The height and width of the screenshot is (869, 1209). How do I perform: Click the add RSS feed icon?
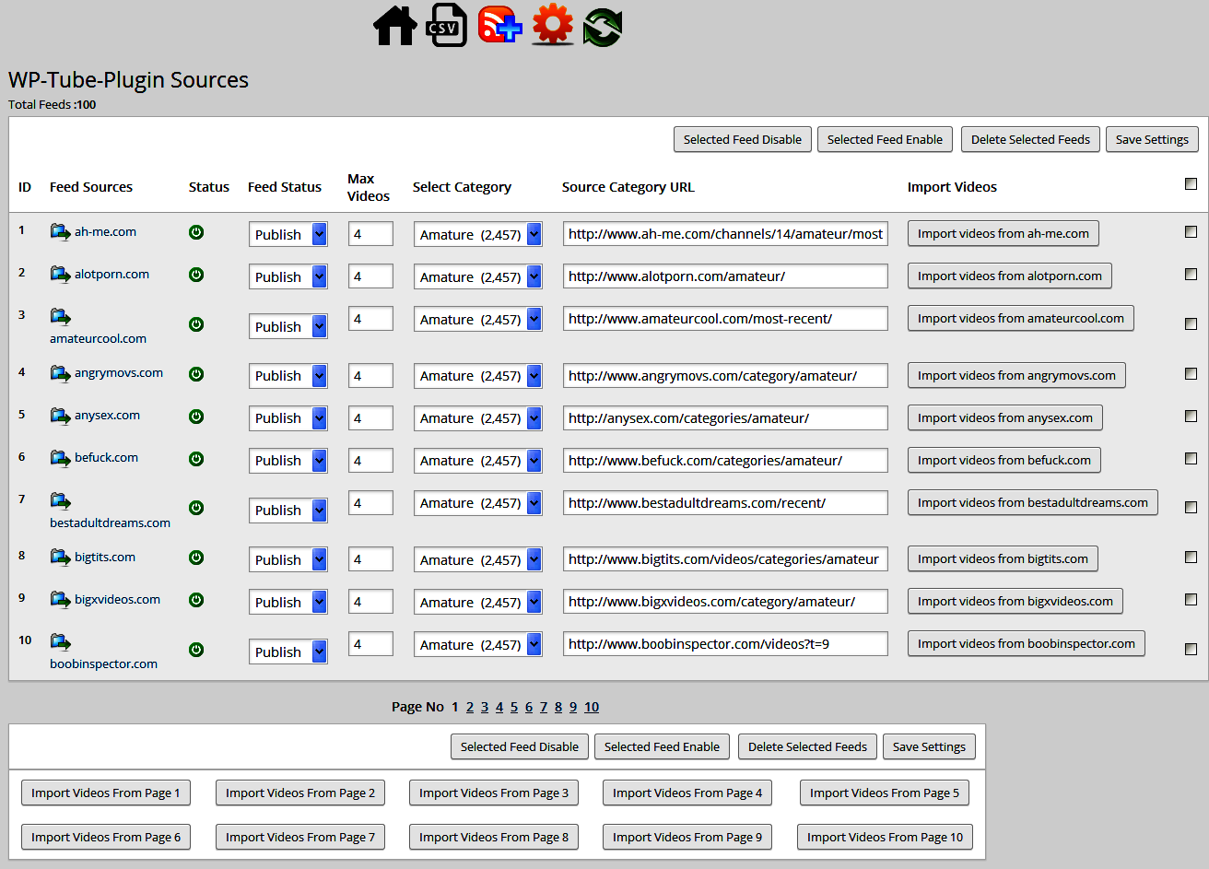499,25
